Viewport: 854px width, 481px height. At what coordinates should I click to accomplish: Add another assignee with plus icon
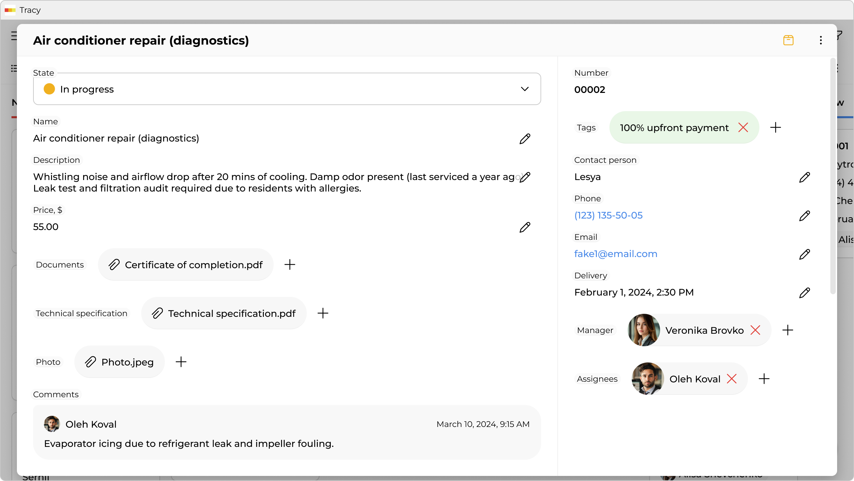764,379
